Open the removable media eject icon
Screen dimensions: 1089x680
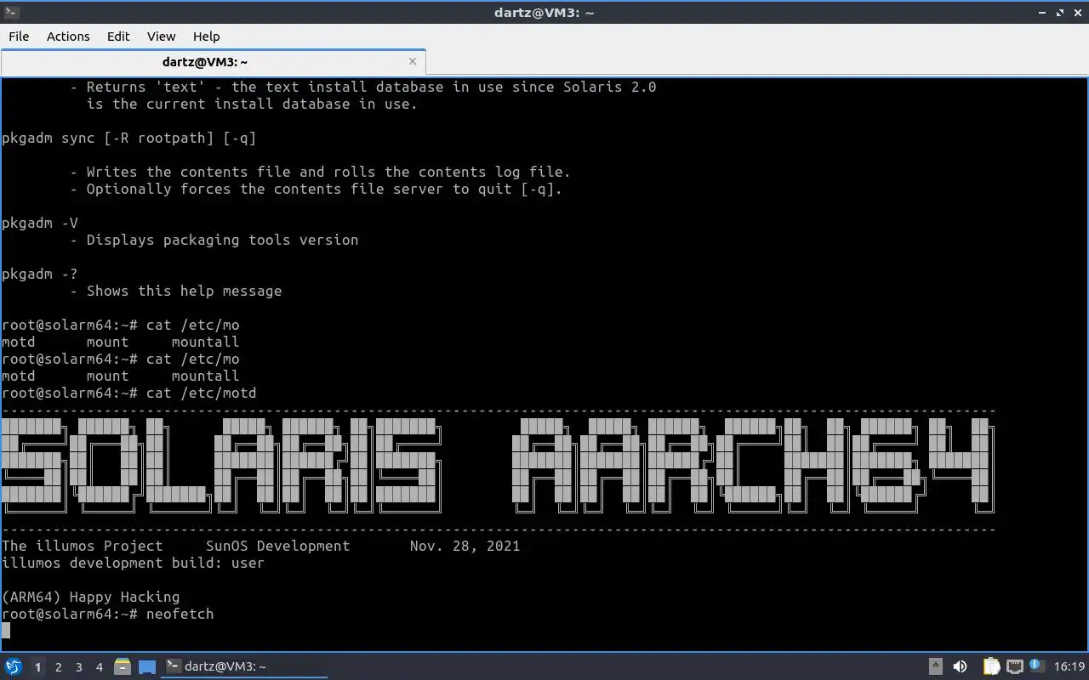(x=936, y=666)
